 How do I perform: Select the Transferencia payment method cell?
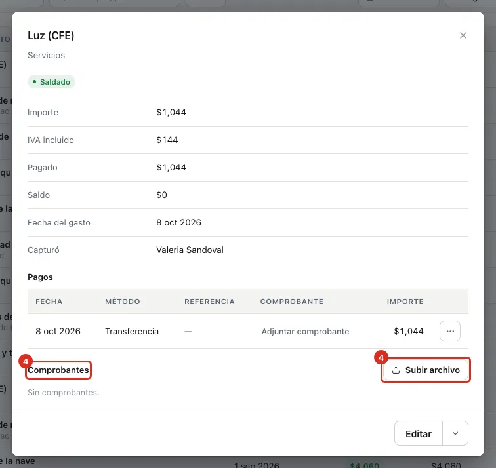[132, 332]
